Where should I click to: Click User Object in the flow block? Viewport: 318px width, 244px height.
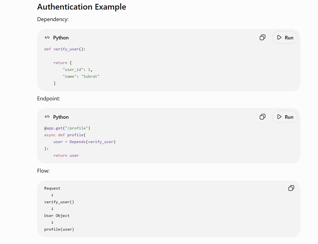point(57,216)
